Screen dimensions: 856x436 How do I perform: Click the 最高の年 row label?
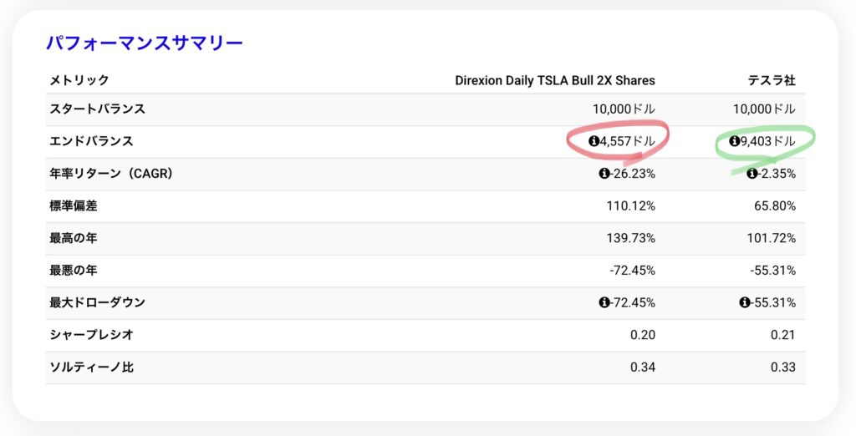coord(74,238)
